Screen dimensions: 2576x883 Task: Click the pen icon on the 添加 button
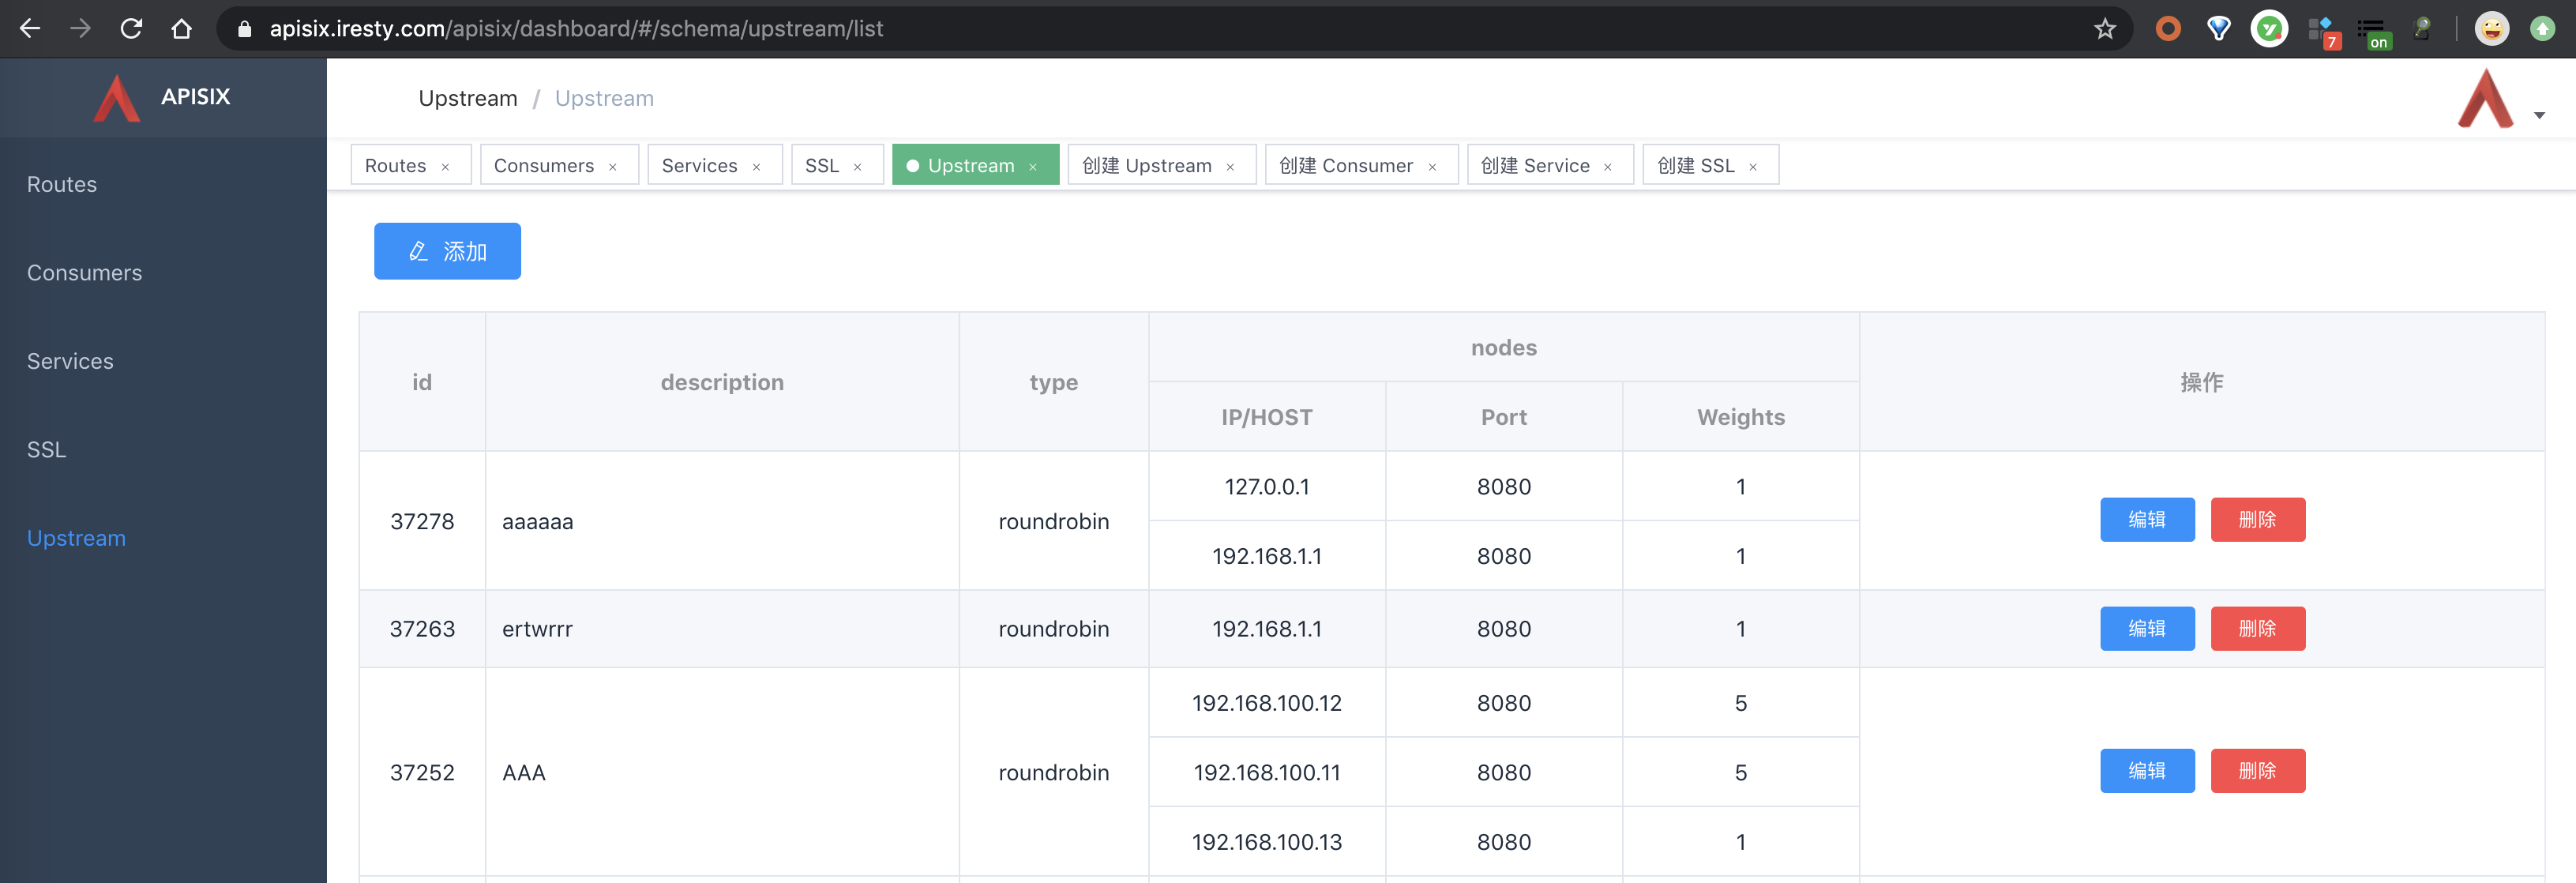pos(417,251)
